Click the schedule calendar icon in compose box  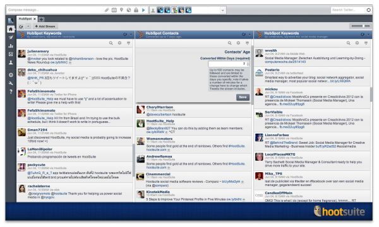[x=114, y=10]
